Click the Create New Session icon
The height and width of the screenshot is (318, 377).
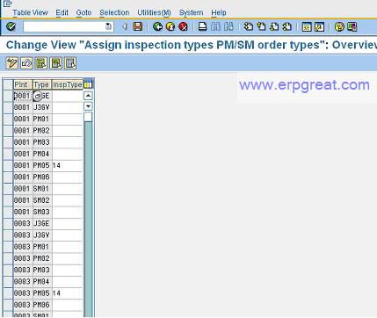point(307,27)
